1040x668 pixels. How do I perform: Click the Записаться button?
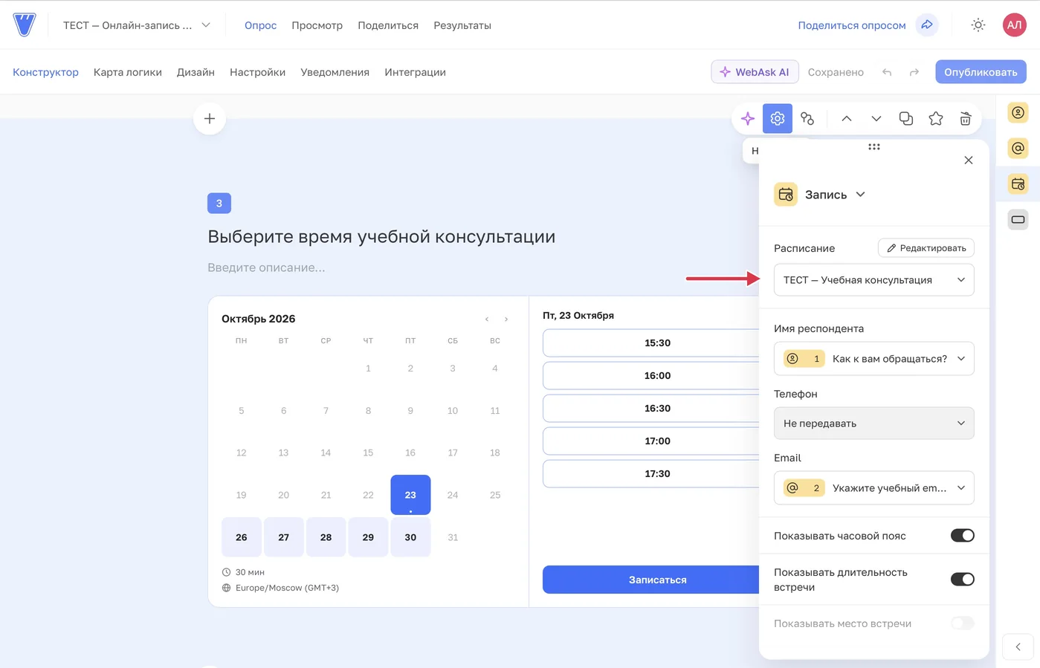point(651,580)
